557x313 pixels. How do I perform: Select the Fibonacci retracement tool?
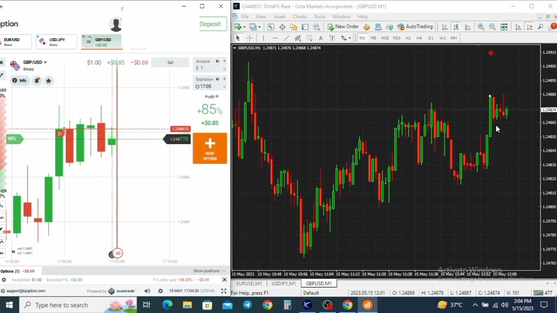(309, 38)
